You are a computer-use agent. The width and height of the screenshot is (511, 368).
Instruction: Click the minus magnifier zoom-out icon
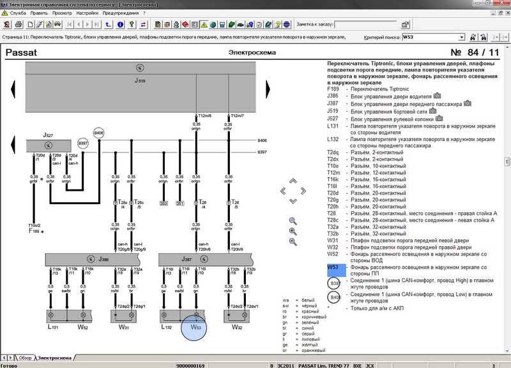click(293, 242)
